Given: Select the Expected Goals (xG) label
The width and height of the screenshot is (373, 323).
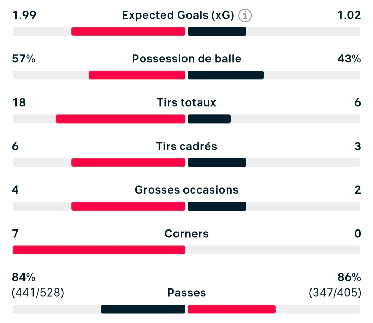Looking at the screenshot, I should point(178,16).
